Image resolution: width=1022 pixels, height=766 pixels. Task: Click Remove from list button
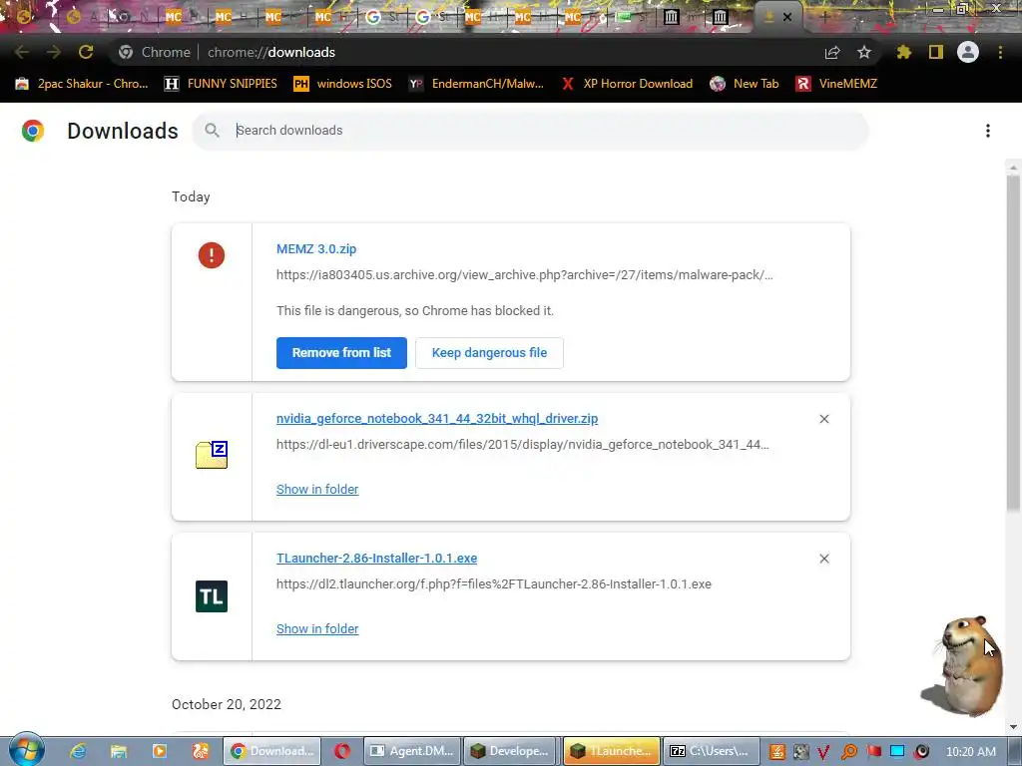tap(341, 353)
